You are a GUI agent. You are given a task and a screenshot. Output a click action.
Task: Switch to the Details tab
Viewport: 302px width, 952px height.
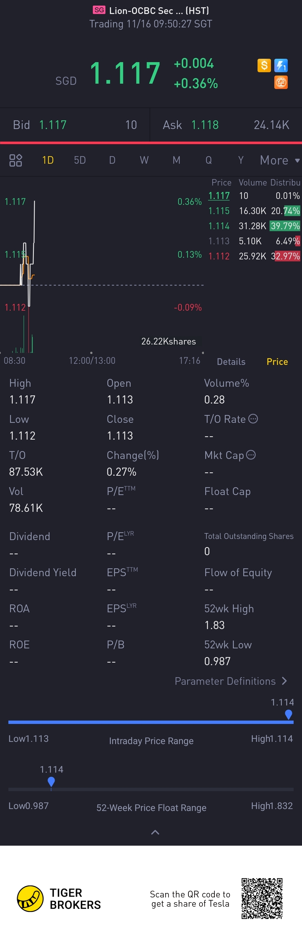[x=231, y=362]
